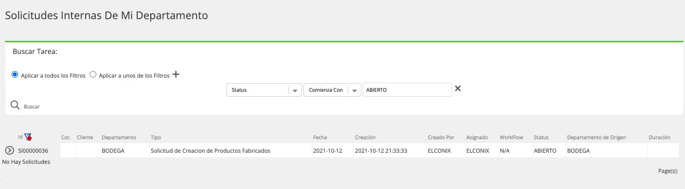Add a new filter with plus icon
Screen dimensions: 685x189
[x=176, y=75]
